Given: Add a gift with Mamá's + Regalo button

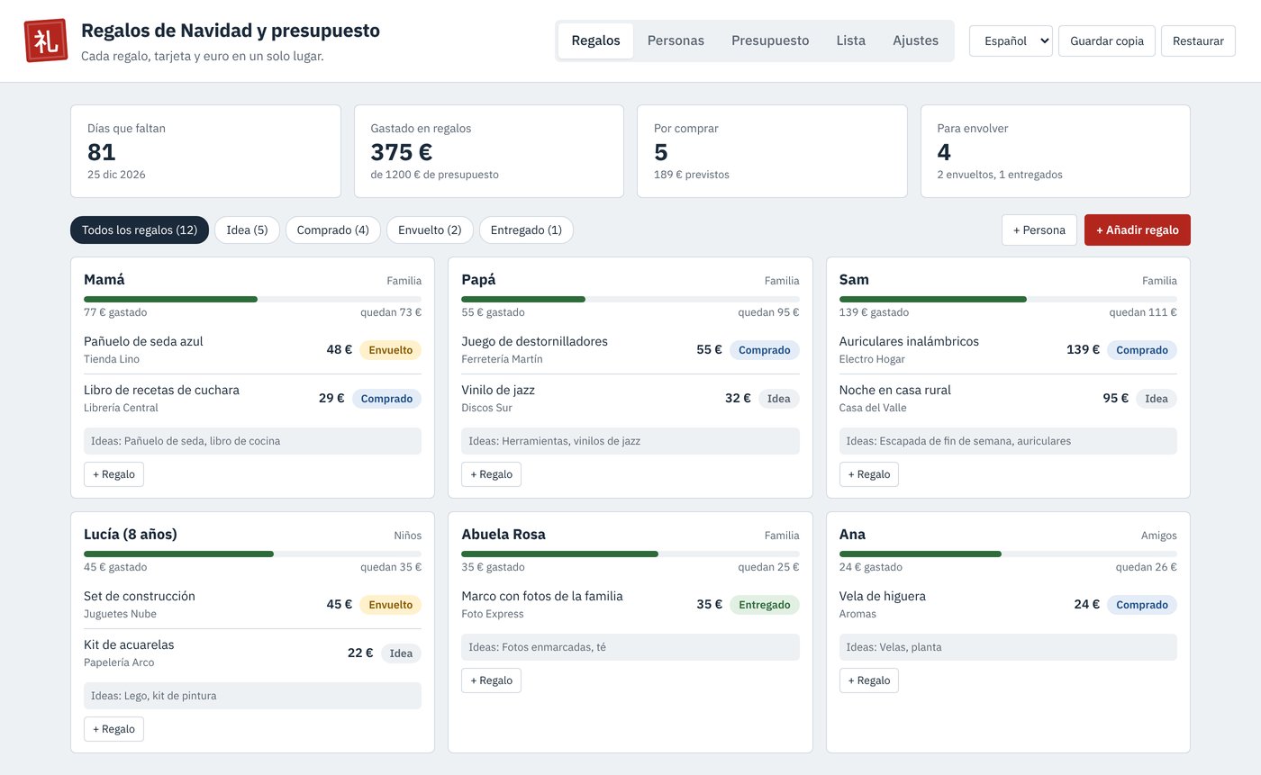Looking at the screenshot, I should [113, 474].
